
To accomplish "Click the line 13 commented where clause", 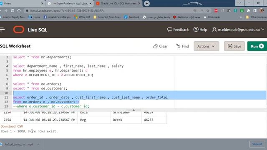I will tap(51, 106).
